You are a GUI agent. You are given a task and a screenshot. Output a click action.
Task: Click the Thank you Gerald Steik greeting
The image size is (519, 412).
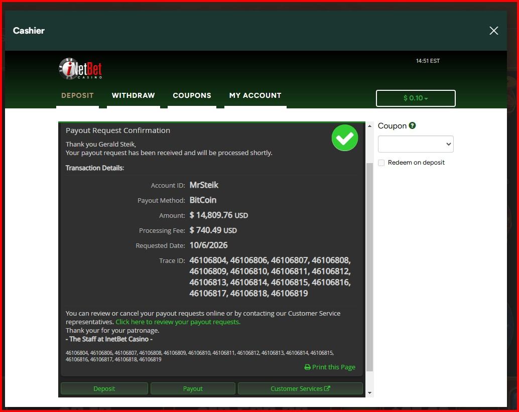click(x=101, y=145)
